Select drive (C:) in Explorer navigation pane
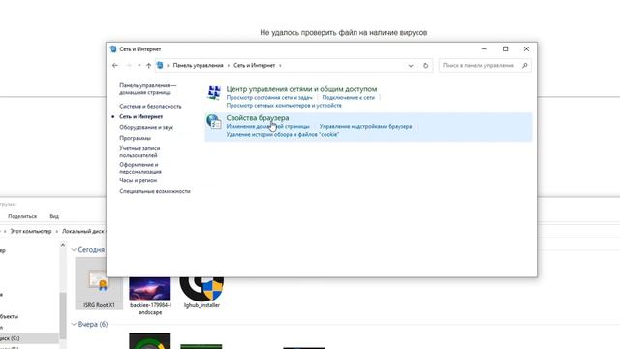The width and height of the screenshot is (620, 349). [x=29, y=338]
